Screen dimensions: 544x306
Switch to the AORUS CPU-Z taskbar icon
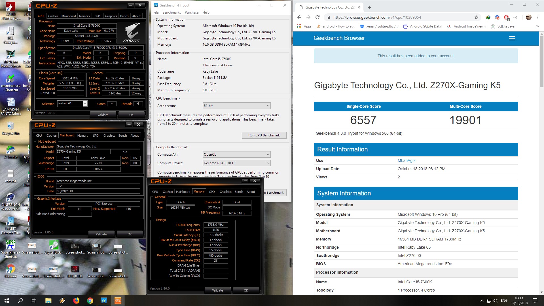118,301
